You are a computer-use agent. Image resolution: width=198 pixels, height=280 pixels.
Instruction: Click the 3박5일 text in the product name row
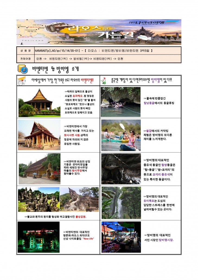pos(144,51)
